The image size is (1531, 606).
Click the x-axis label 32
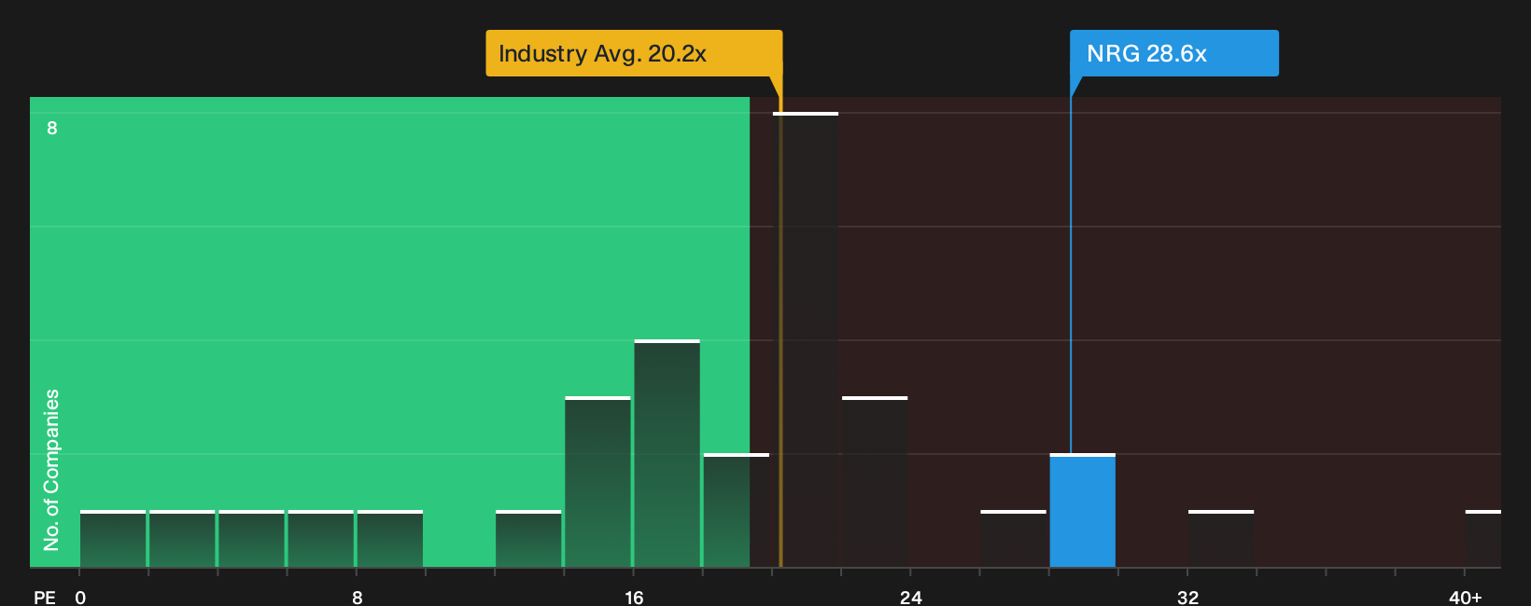coord(1187,597)
